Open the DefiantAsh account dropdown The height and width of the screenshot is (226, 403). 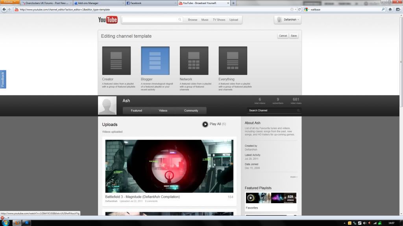point(288,20)
